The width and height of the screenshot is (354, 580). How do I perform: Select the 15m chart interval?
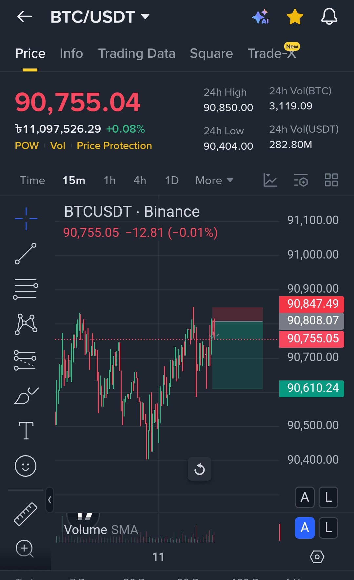click(74, 180)
